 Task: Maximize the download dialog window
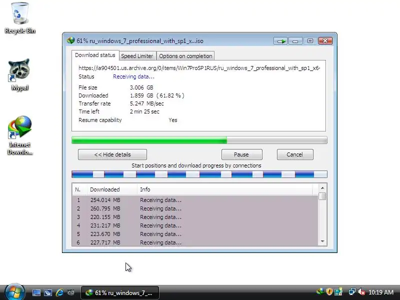pyautogui.click(x=310, y=41)
